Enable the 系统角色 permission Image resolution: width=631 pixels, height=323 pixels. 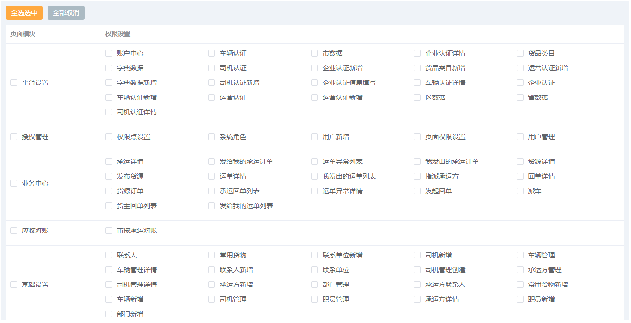[x=211, y=137]
